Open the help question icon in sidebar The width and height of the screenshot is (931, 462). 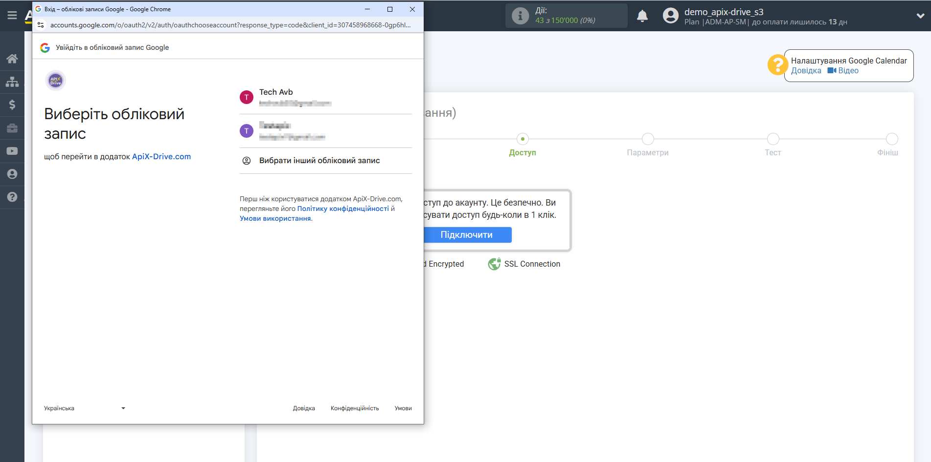click(x=12, y=197)
